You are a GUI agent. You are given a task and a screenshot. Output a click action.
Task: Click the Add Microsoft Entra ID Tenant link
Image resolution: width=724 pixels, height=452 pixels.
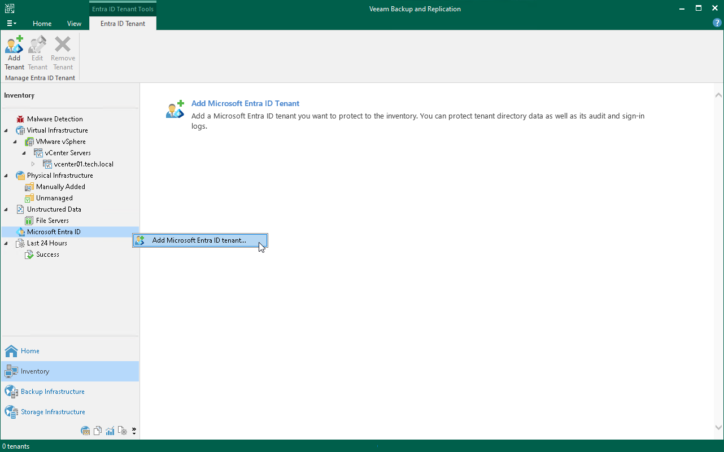(x=245, y=103)
